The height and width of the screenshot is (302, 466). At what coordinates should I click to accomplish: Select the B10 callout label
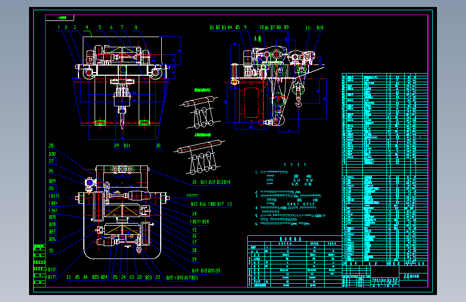tap(320, 27)
